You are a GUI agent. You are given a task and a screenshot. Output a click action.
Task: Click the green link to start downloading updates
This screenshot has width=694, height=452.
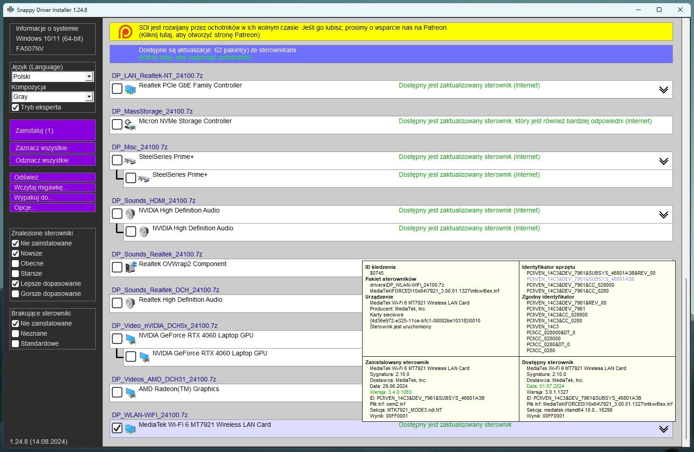pos(195,58)
